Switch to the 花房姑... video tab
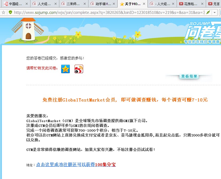 click(191, 4)
